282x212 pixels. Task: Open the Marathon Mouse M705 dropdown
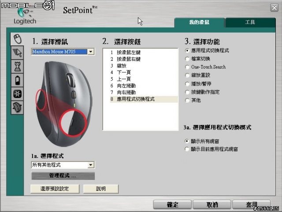point(63,52)
